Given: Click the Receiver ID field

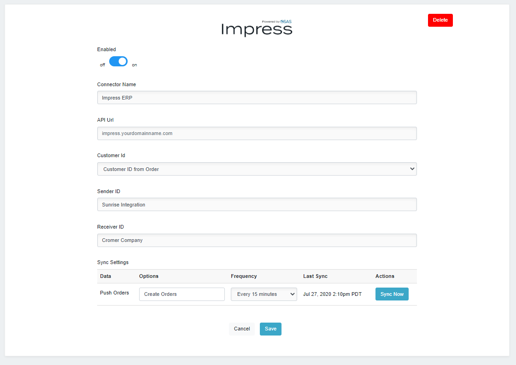Looking at the screenshot, I should (257, 240).
